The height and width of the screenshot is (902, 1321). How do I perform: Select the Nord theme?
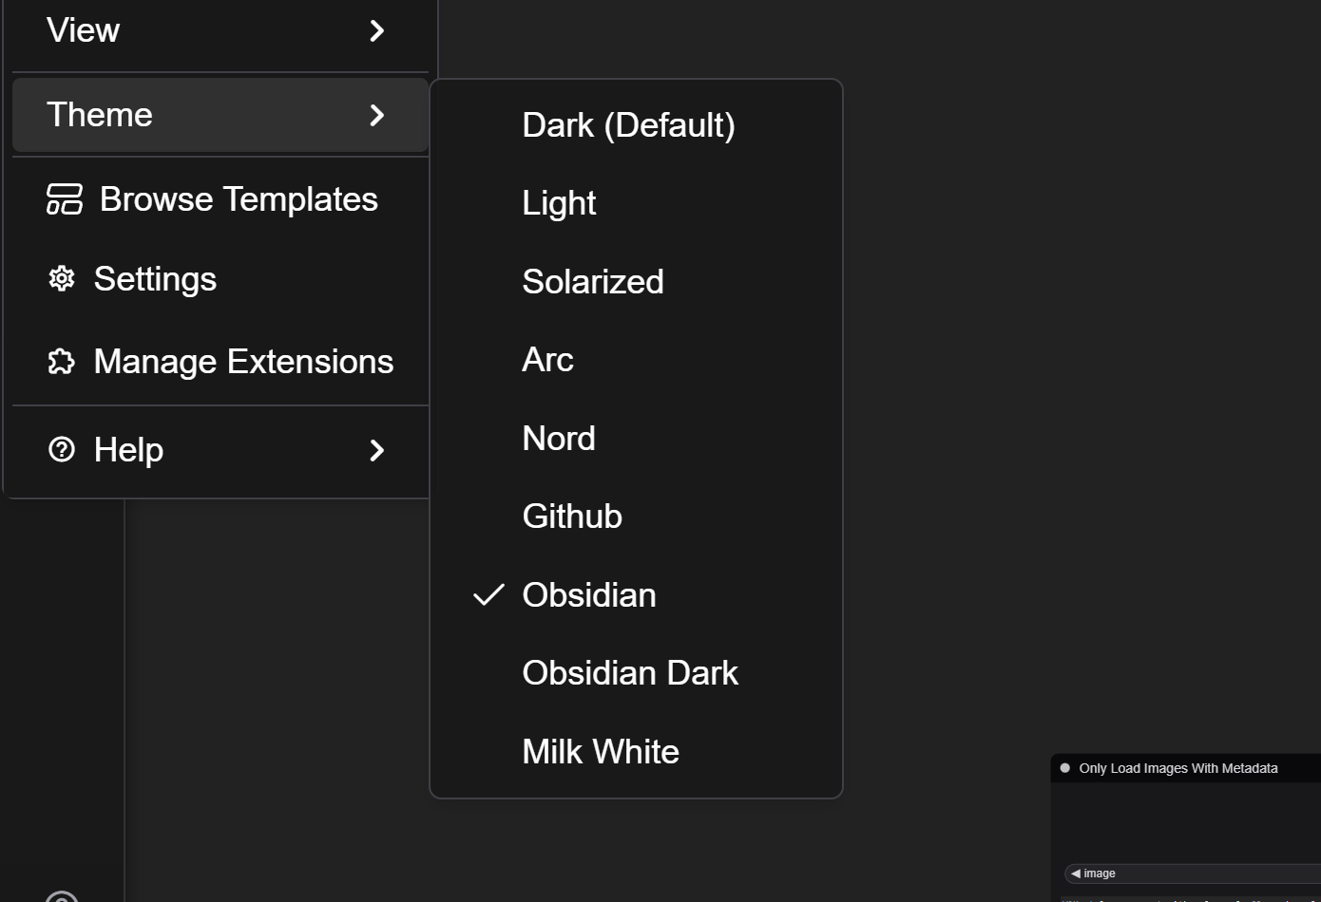559,439
